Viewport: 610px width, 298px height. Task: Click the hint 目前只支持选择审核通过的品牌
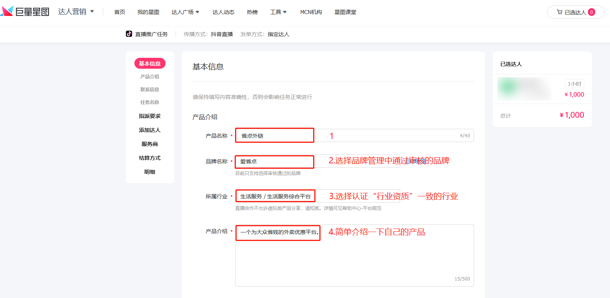[268, 173]
